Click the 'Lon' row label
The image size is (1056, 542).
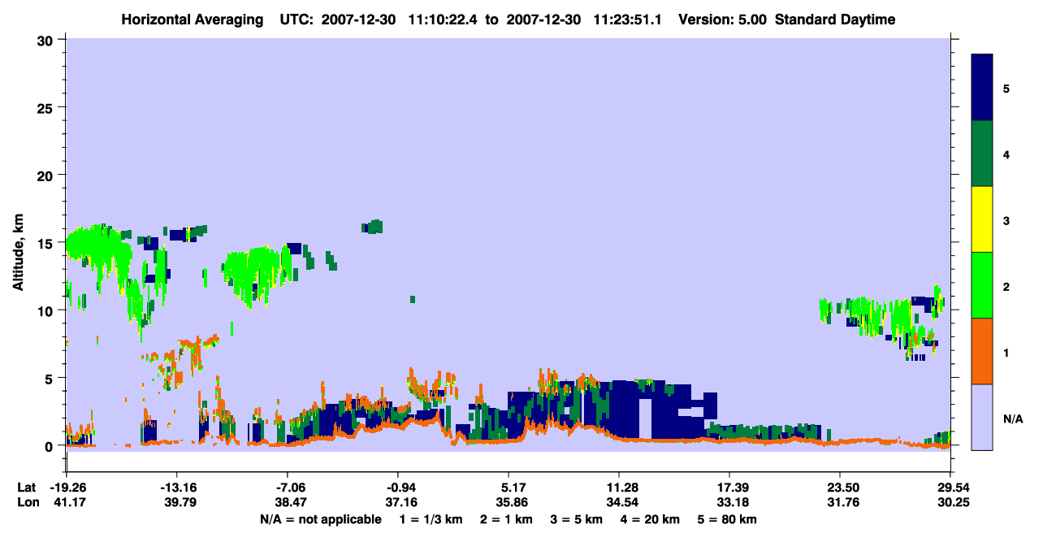point(27,502)
